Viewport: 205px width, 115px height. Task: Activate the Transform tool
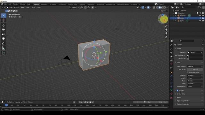tap(4, 38)
